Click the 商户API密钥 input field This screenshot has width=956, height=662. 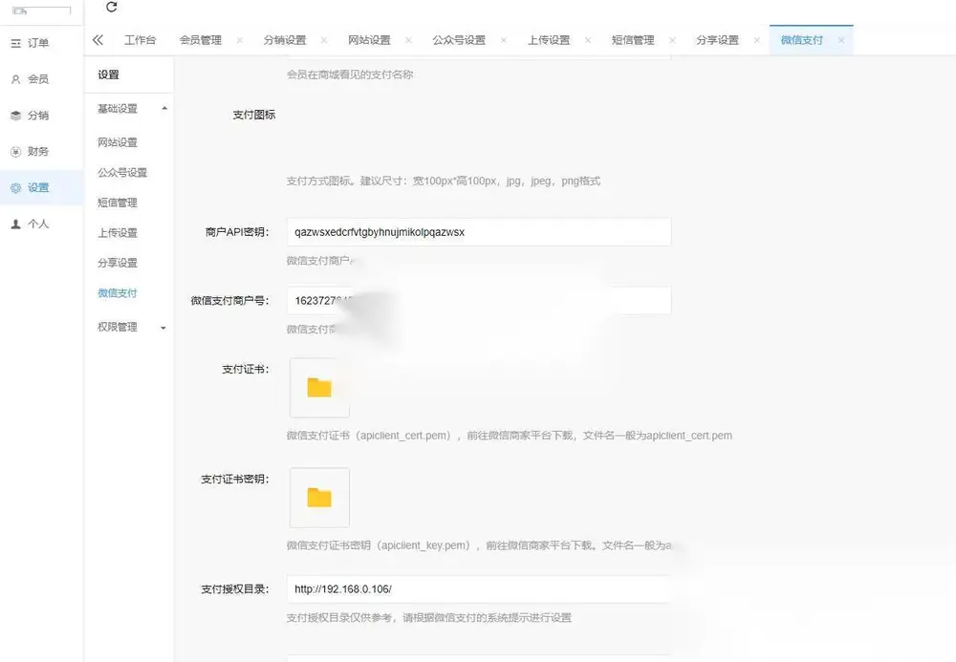[479, 232]
